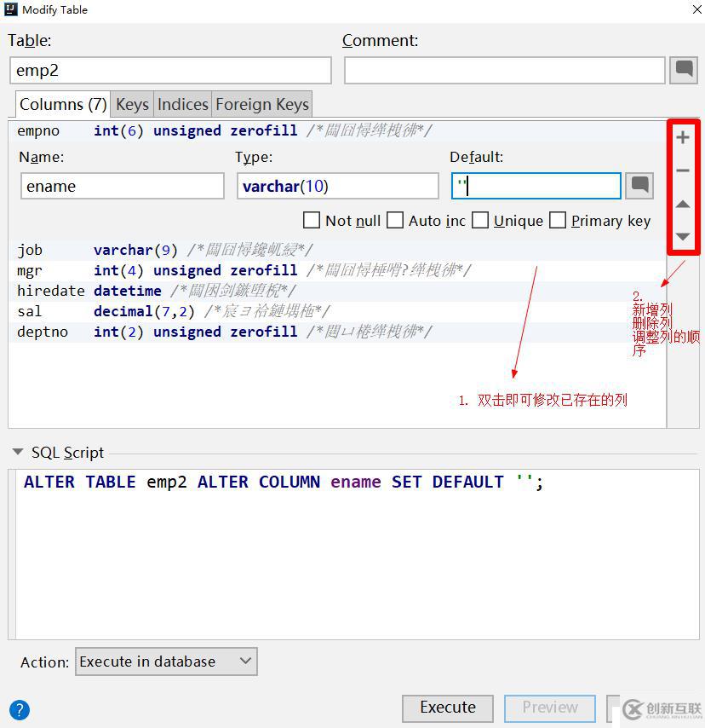The image size is (705, 728).
Task: Open the Keys tab
Action: tap(132, 104)
